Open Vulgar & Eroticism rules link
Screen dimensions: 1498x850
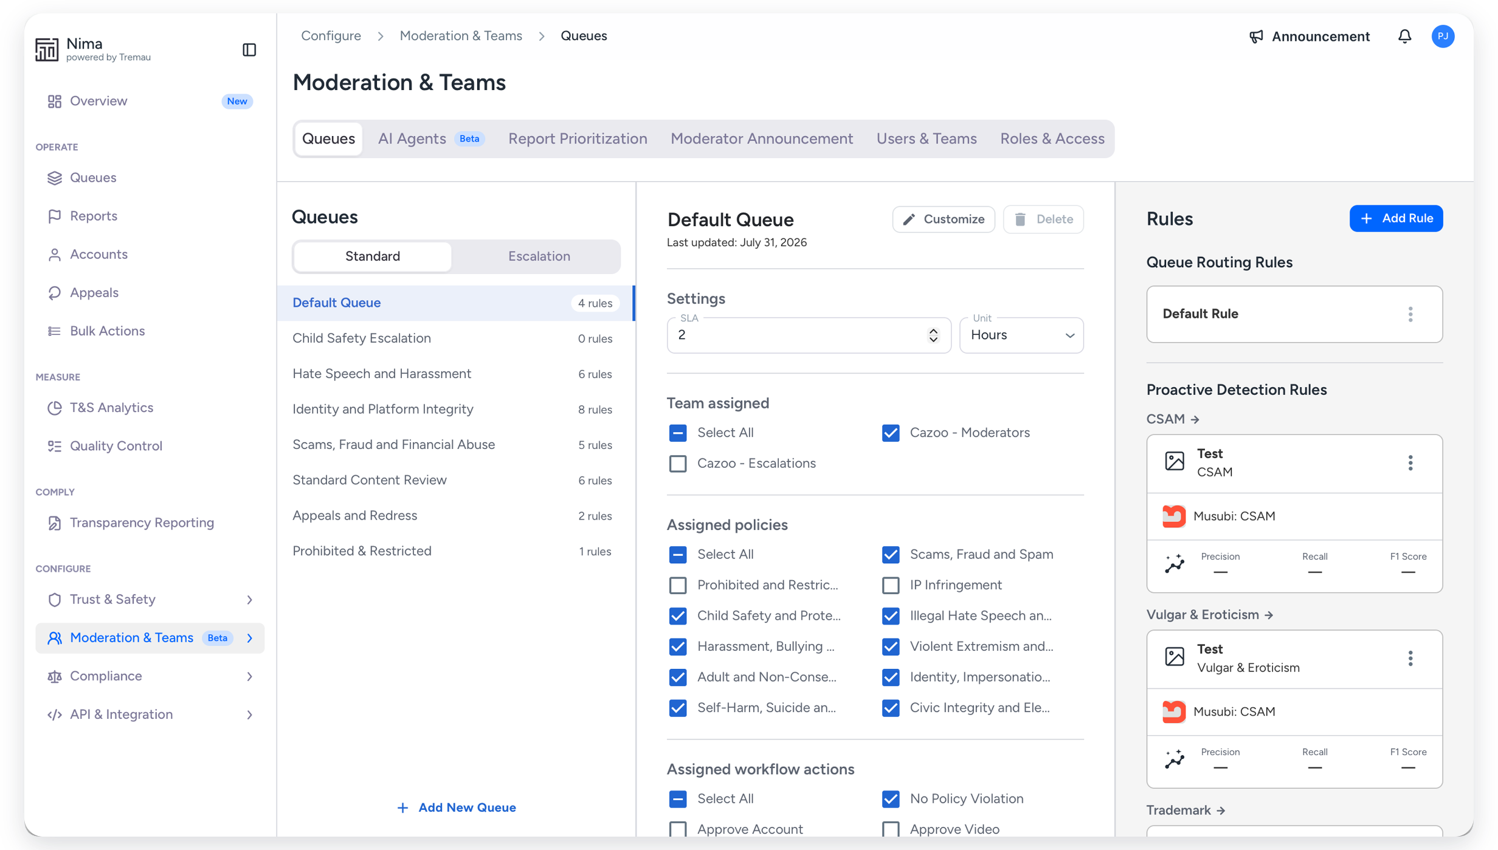tap(1210, 615)
